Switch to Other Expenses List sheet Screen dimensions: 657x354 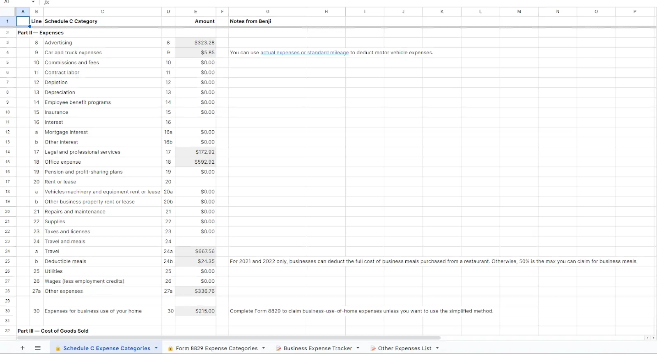click(x=404, y=348)
